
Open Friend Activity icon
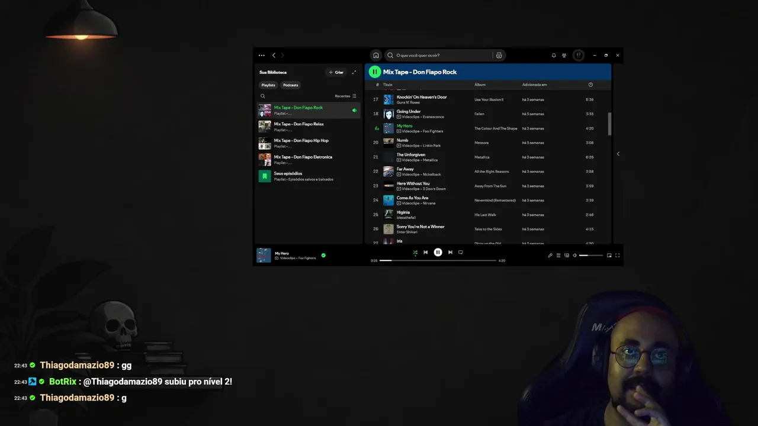click(x=564, y=55)
